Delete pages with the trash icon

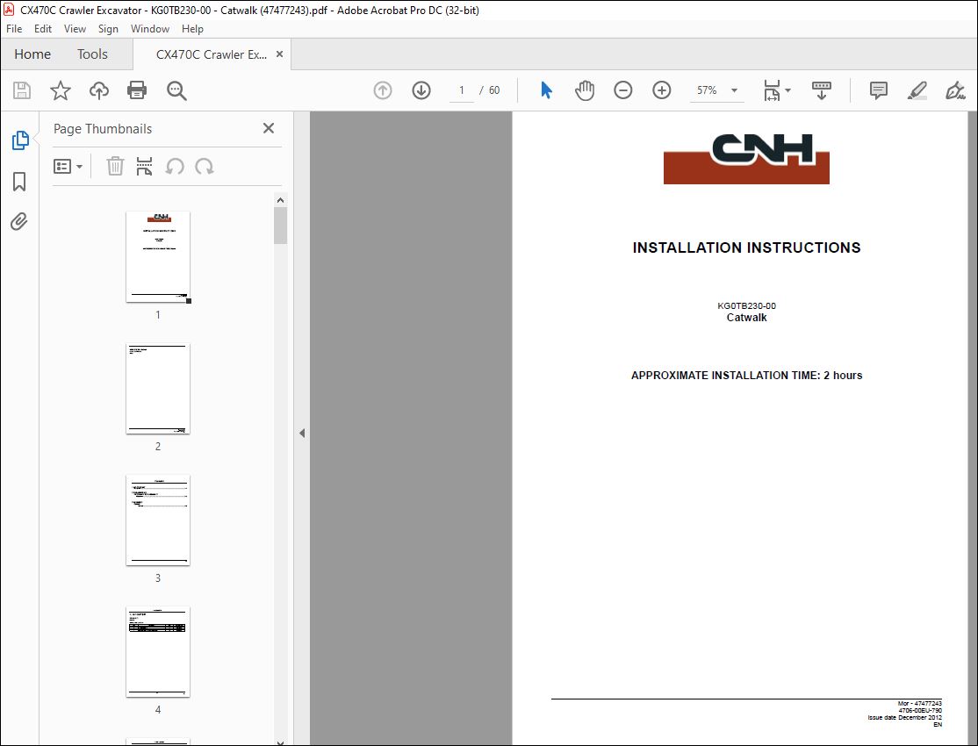[x=115, y=167]
